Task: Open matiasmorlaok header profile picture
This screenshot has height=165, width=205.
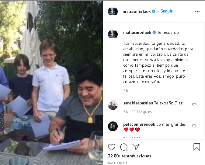Action: point(113,12)
